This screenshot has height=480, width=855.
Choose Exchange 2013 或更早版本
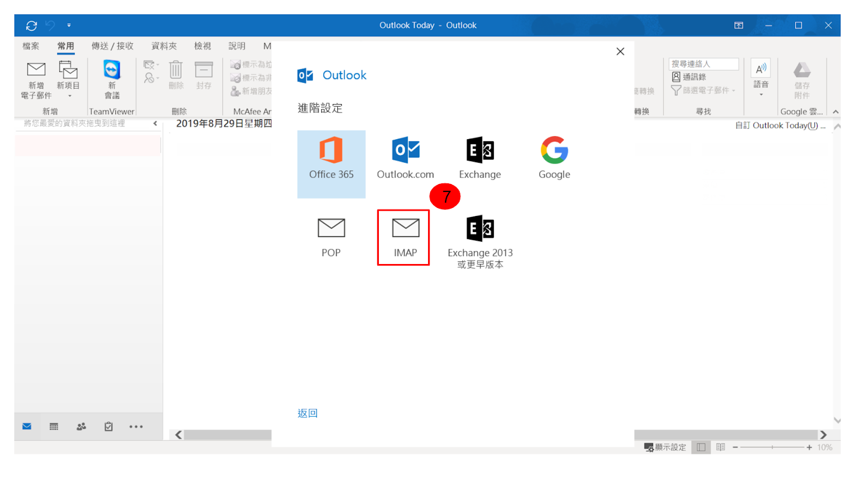tap(480, 242)
